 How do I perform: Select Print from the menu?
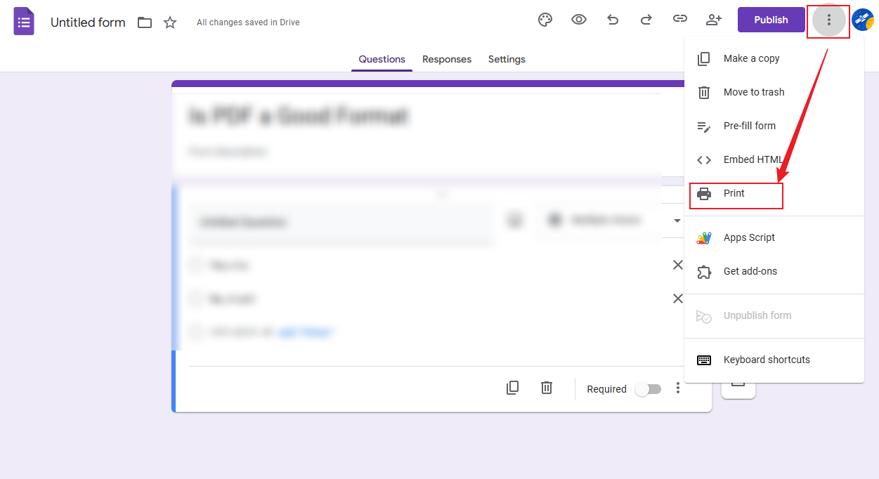coord(734,193)
